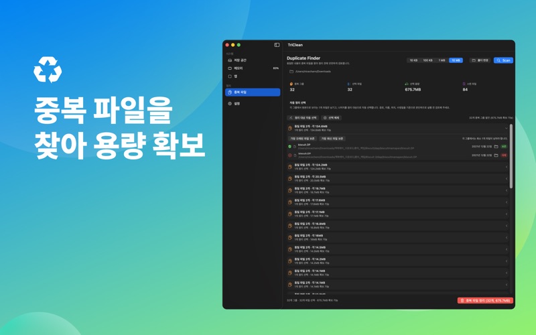Expand the 20.5MB duplicate group
The width and height of the screenshot is (536, 335).
507,179
